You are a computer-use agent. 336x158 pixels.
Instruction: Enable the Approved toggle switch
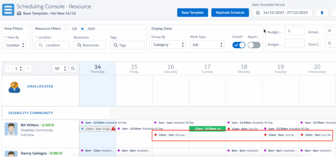(254, 45)
